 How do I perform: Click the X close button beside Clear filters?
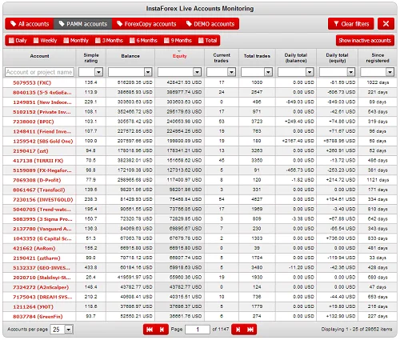click(x=386, y=24)
